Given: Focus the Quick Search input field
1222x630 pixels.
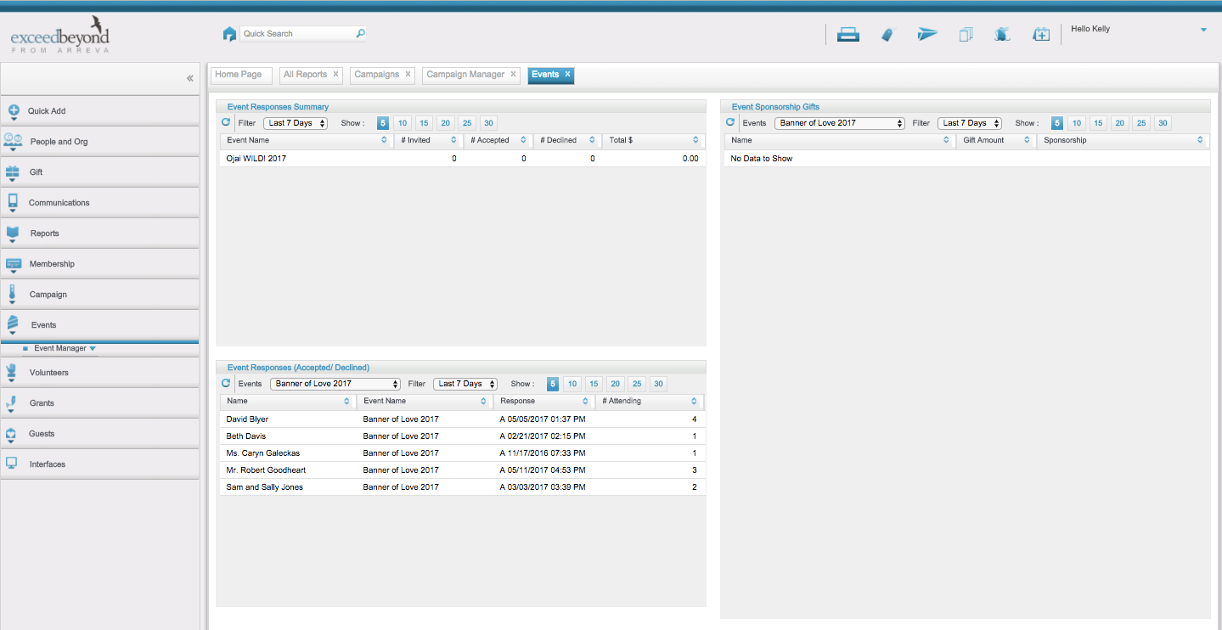Looking at the screenshot, I should pos(296,34).
